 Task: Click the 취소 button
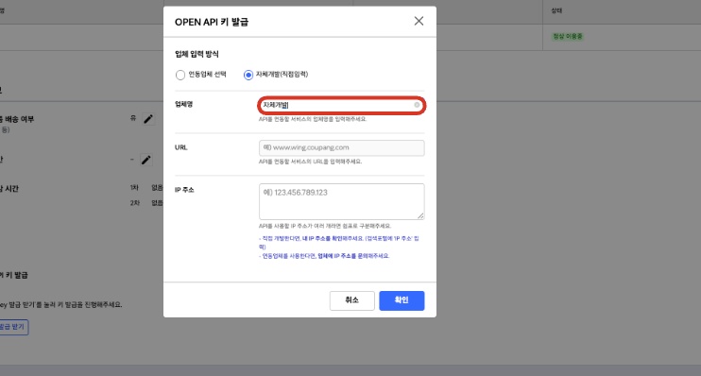[x=351, y=300]
